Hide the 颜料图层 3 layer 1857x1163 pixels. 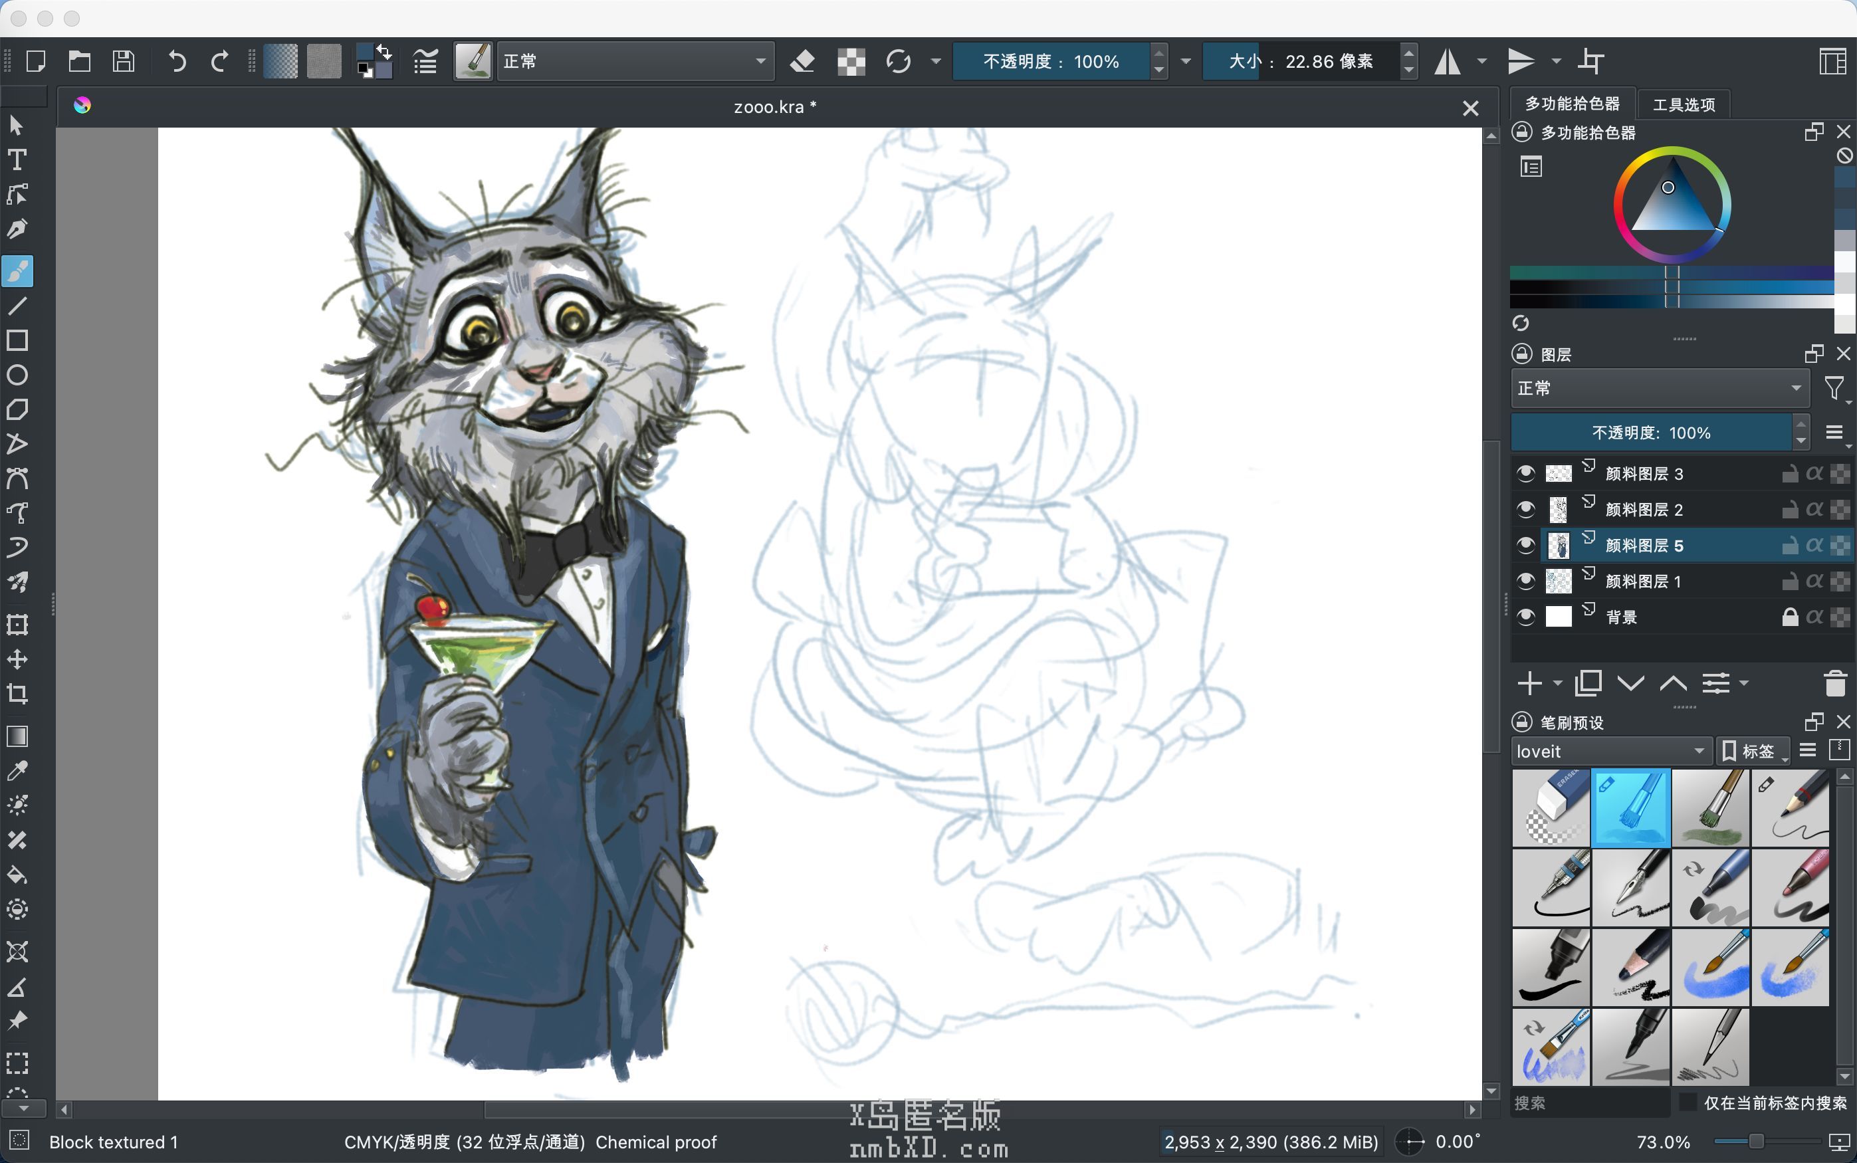tap(1525, 473)
